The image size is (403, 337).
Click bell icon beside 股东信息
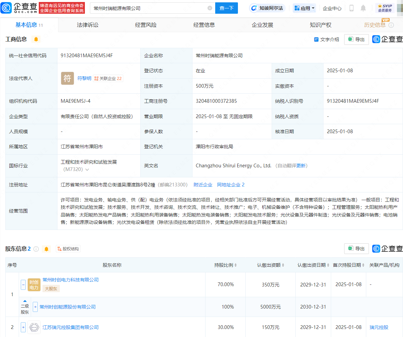[x=46, y=249]
